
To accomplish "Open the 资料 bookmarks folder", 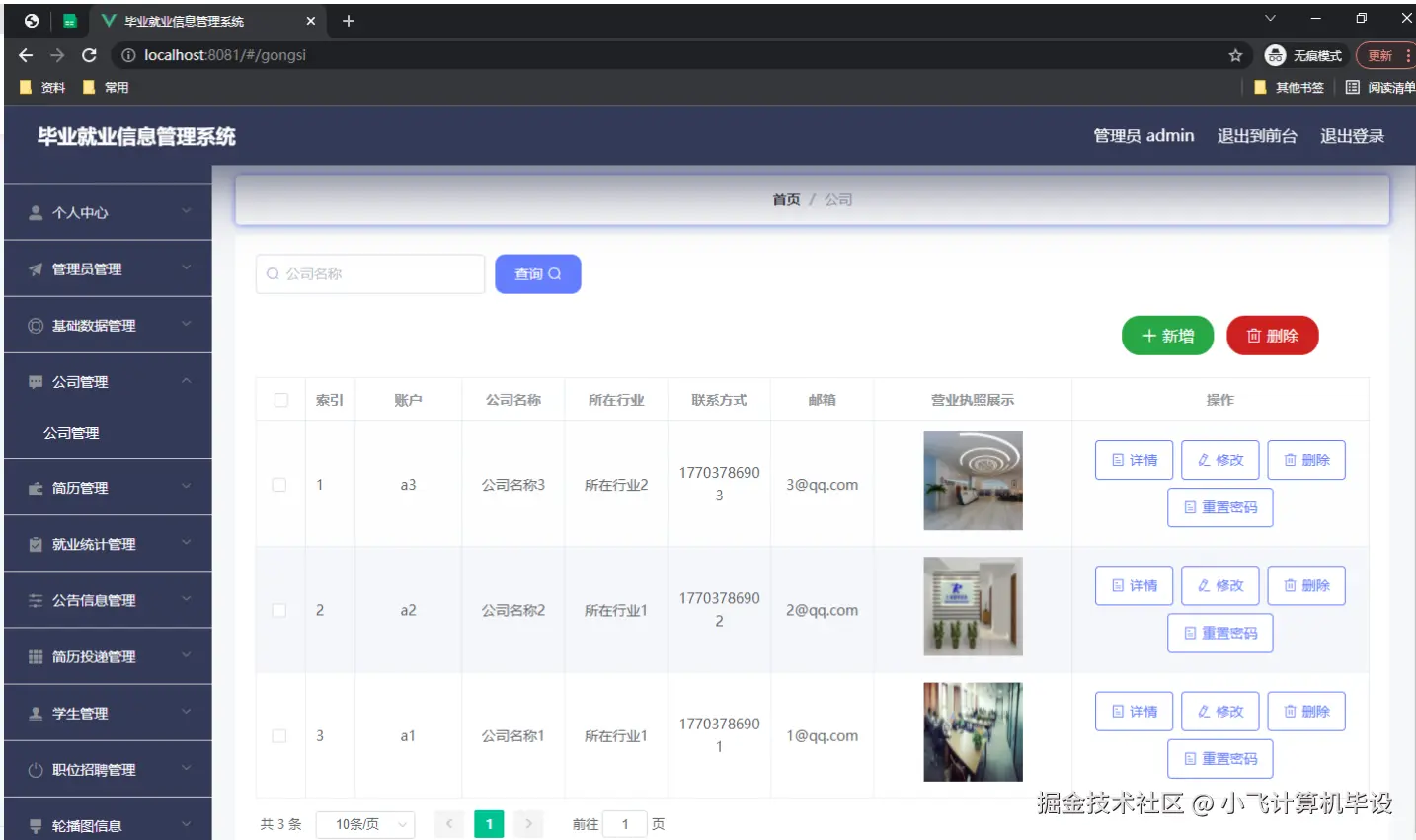I will (42, 87).
